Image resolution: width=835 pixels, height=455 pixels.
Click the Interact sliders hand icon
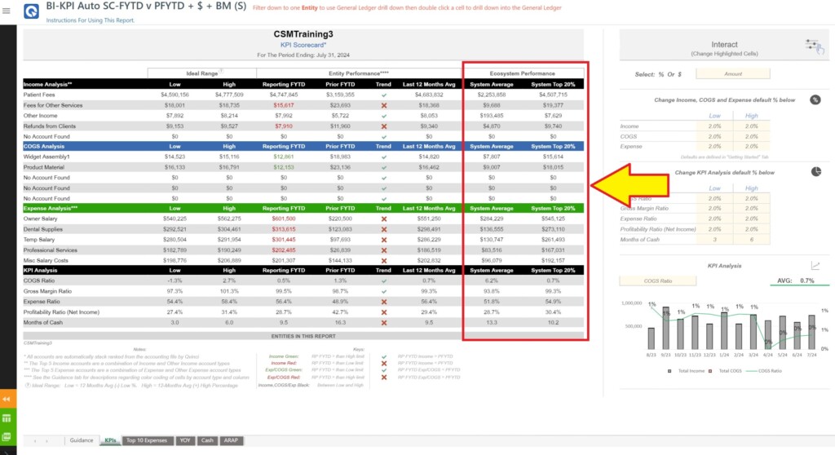(x=813, y=46)
